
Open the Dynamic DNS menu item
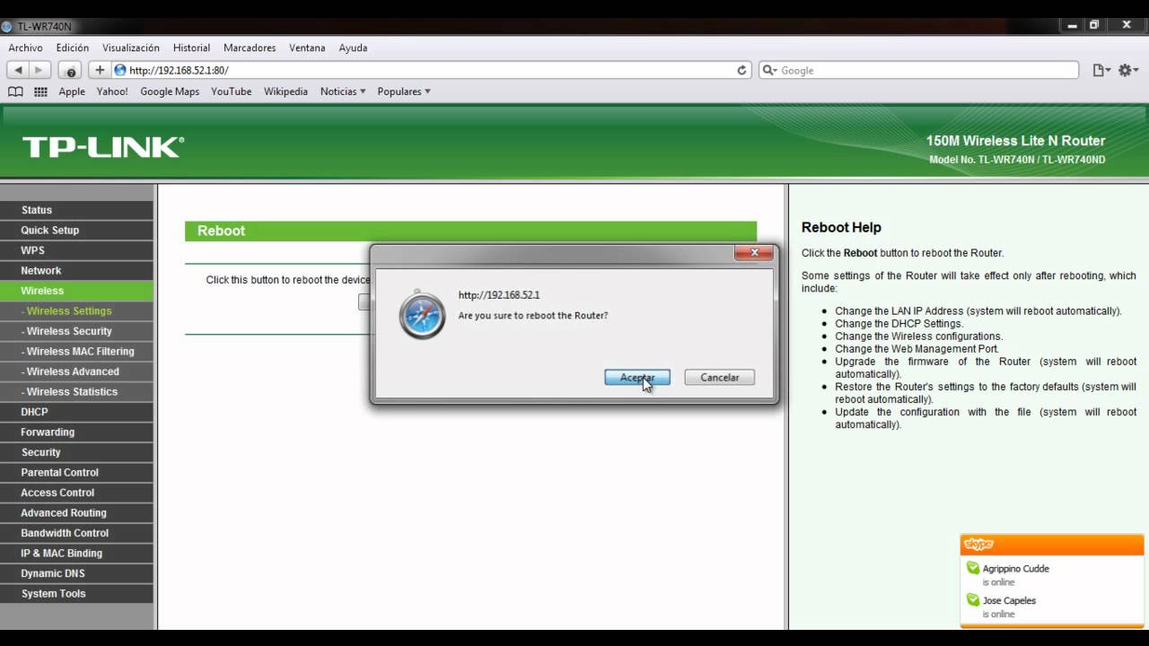tap(76, 573)
